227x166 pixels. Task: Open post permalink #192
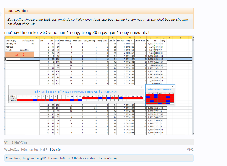[x=190, y=149]
